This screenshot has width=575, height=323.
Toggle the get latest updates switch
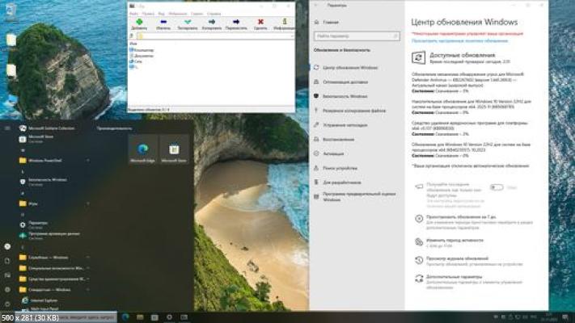pos(496,187)
